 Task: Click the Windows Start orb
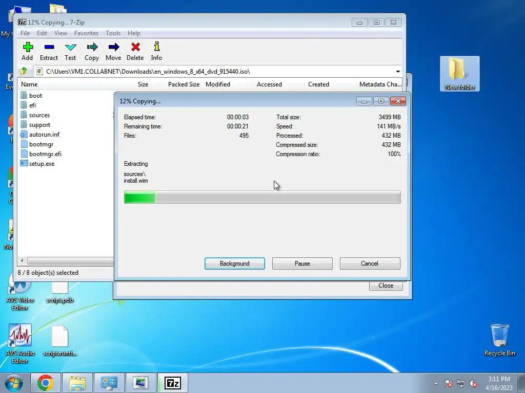(14, 383)
